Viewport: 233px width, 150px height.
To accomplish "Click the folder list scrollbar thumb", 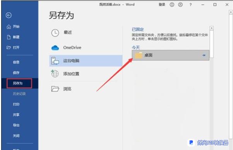I will click(x=211, y=44).
